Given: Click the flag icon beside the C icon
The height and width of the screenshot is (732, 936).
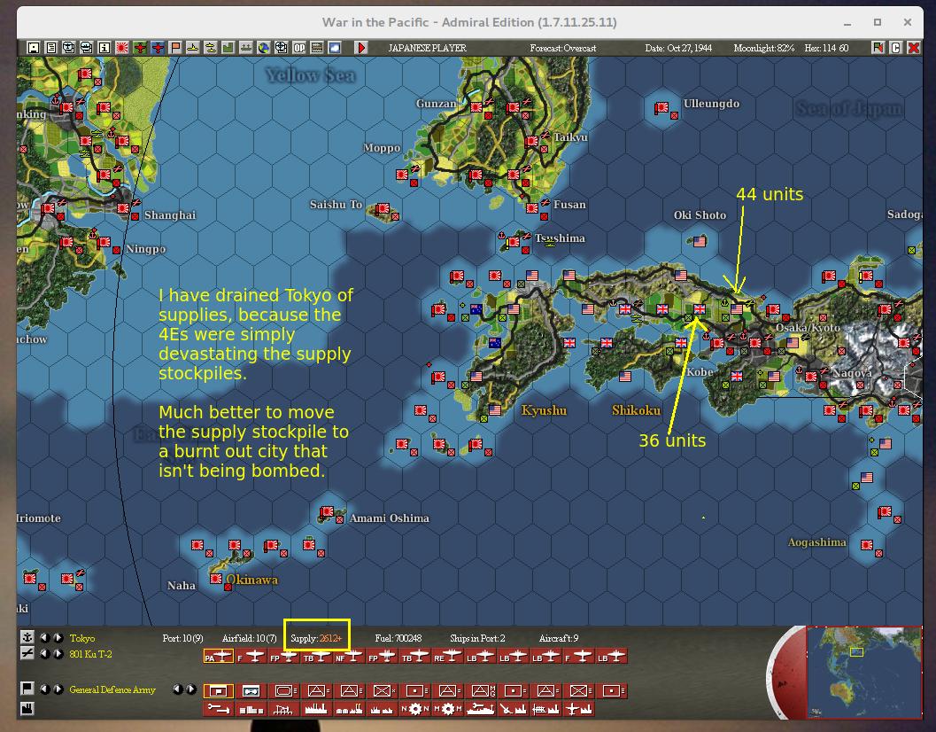Looking at the screenshot, I should 878,47.
